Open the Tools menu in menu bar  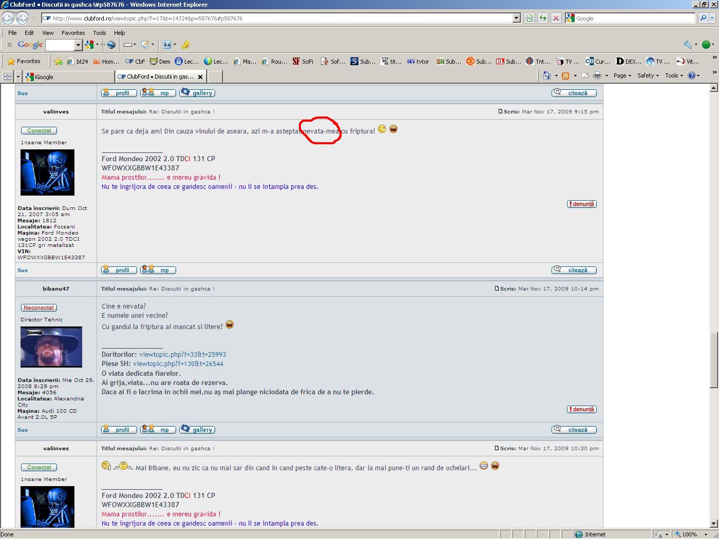tap(99, 32)
